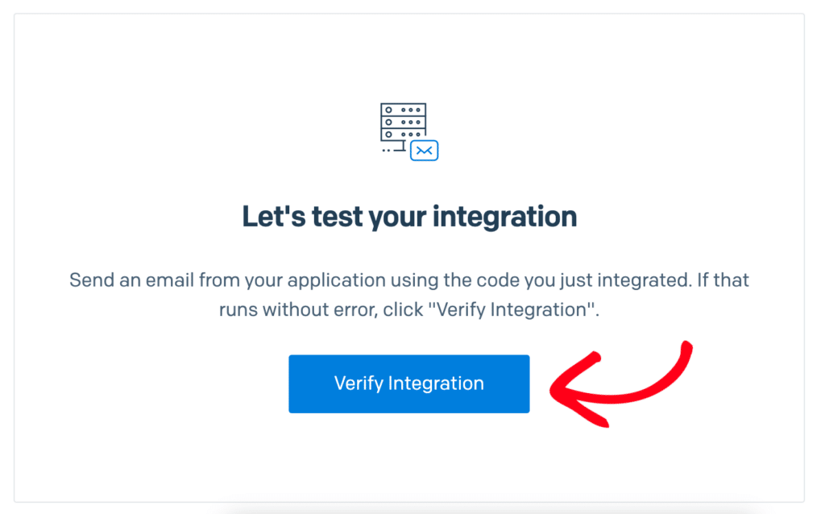Click the word "Let's" in the heading

(x=273, y=216)
